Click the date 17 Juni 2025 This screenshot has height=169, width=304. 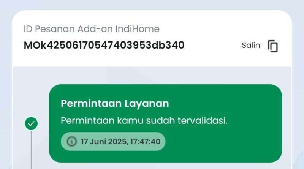(x=104, y=142)
